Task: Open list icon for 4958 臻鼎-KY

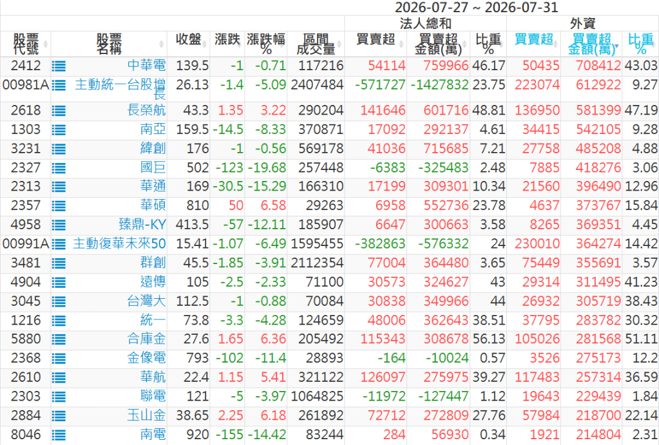Action: pyautogui.click(x=59, y=225)
